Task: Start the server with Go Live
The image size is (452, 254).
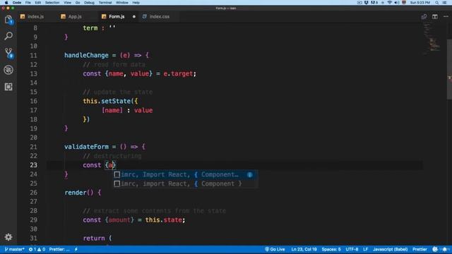Action: pos(275,249)
